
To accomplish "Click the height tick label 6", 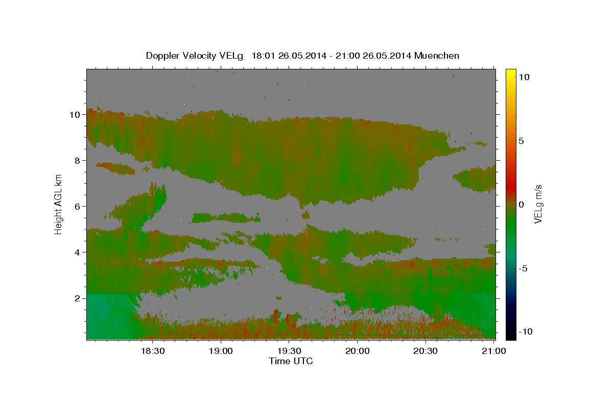I will click(x=78, y=207).
